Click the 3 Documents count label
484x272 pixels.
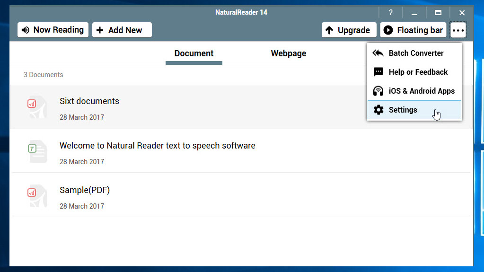43,75
